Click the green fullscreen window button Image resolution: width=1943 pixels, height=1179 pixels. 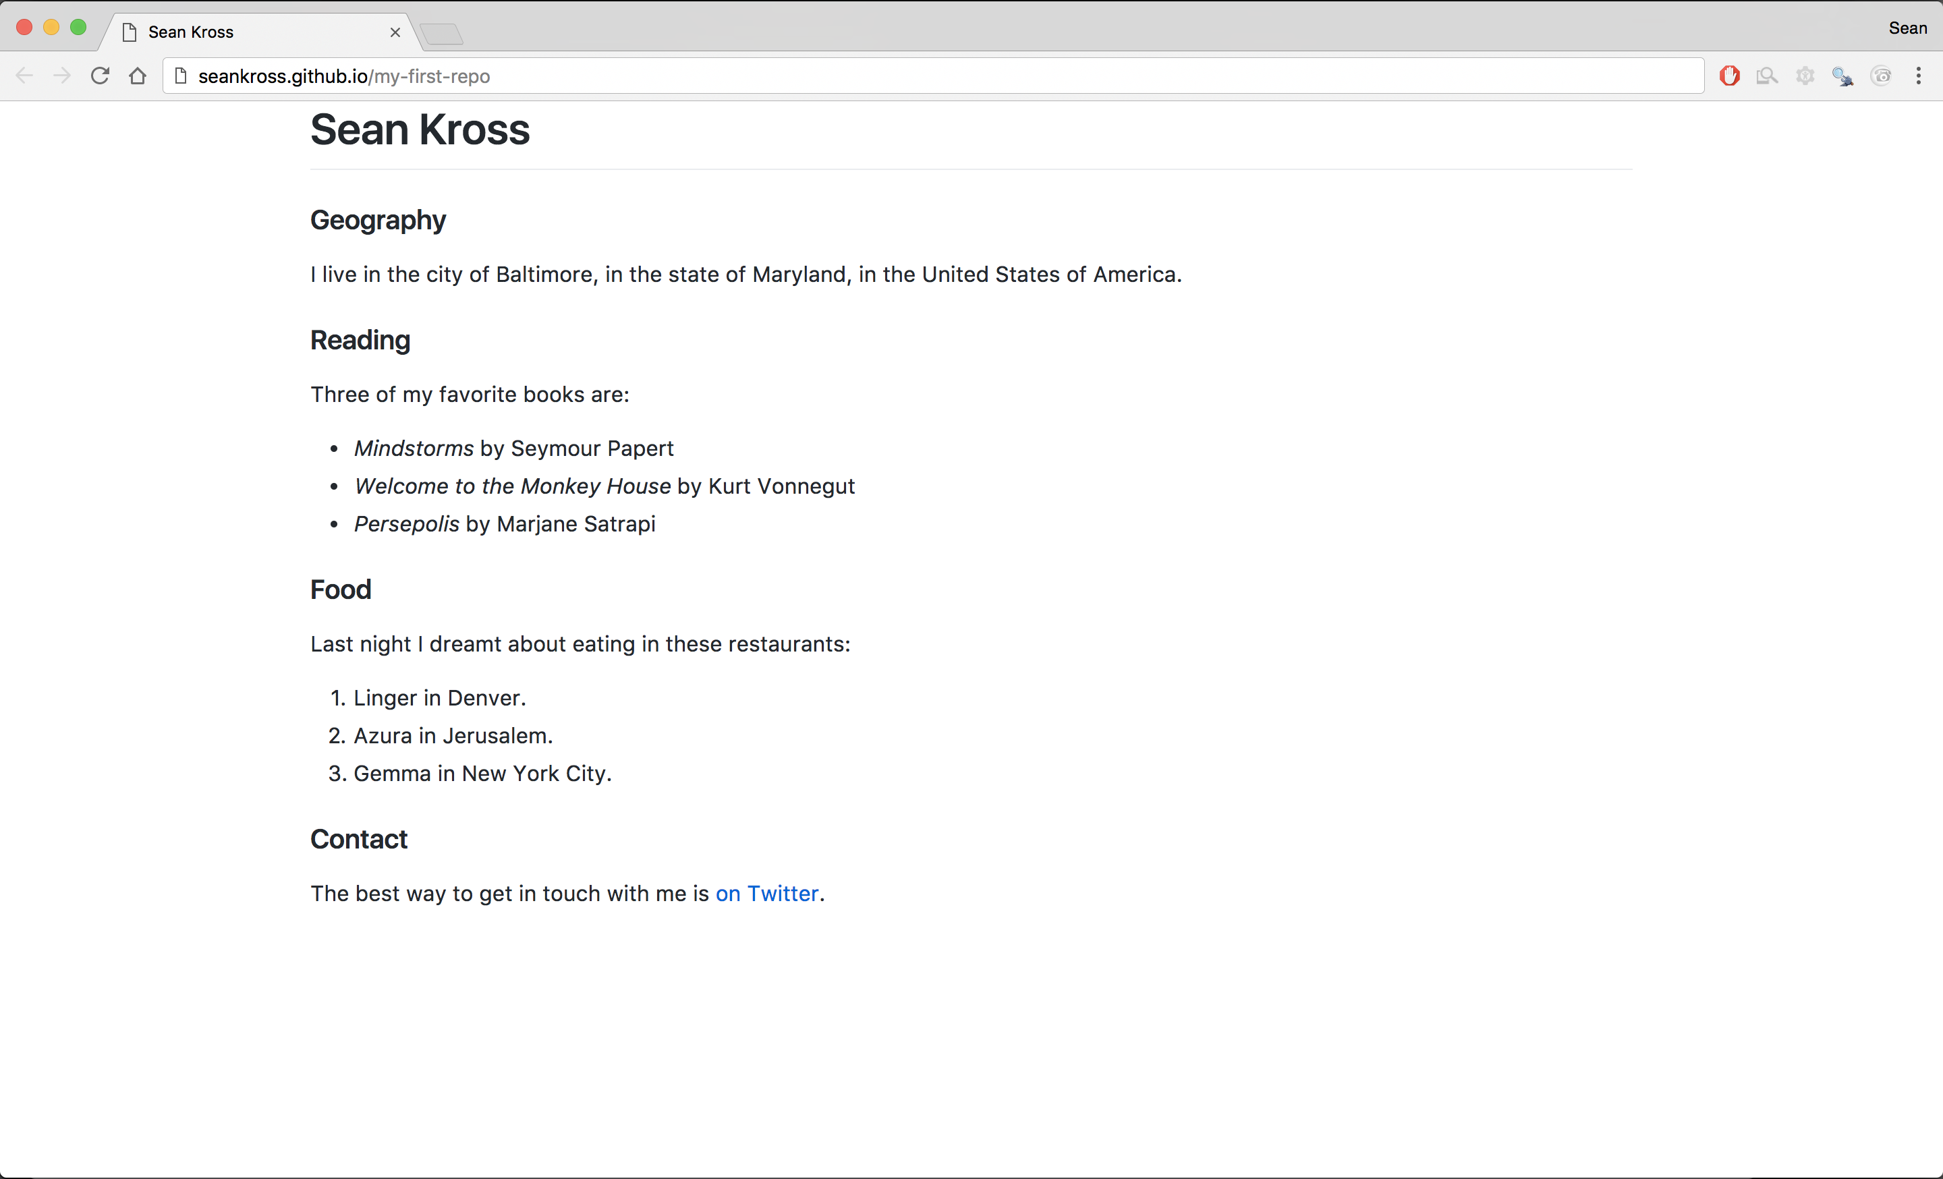pos(78,28)
